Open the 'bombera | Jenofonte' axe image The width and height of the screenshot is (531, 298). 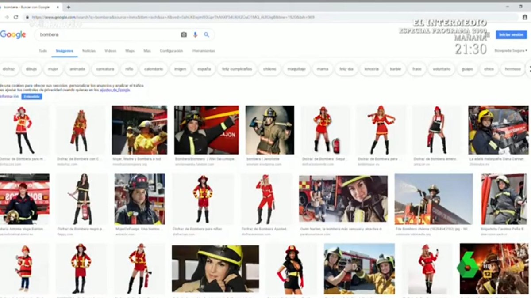[x=270, y=130]
